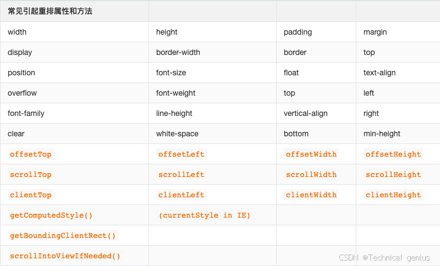Select the 'min-height' cell
Viewport: 440px width, 266px height.
(x=382, y=134)
